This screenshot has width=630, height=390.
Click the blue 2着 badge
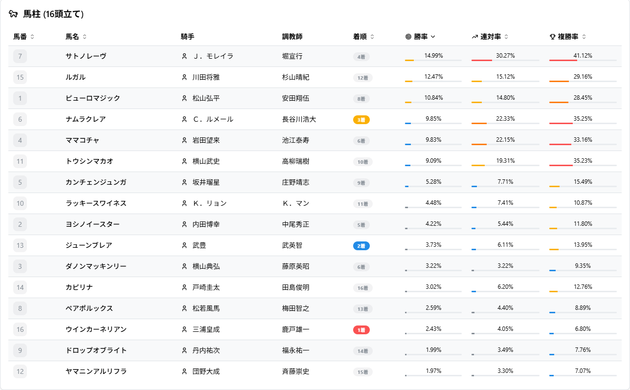coord(361,246)
